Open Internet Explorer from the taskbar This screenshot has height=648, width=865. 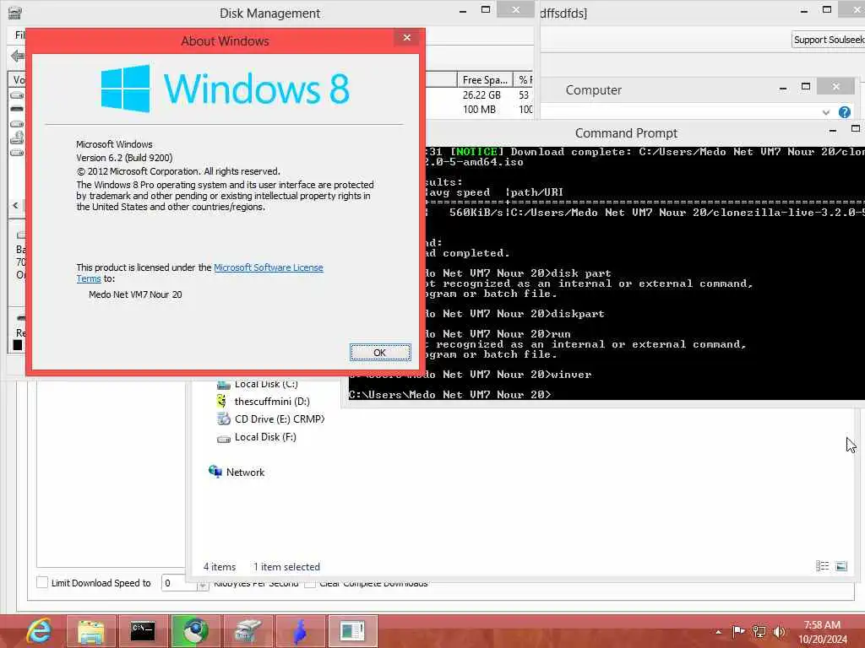pyautogui.click(x=38, y=631)
